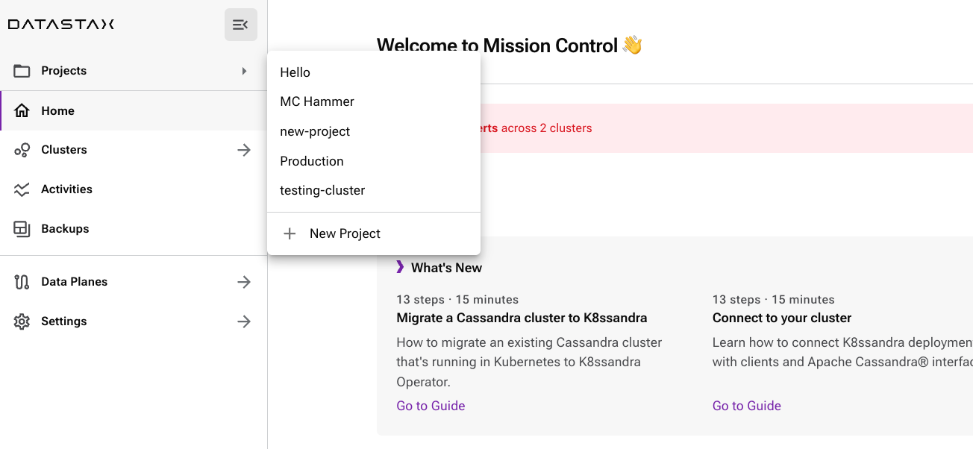Select the Backups icon
The image size is (973, 449).
click(22, 228)
